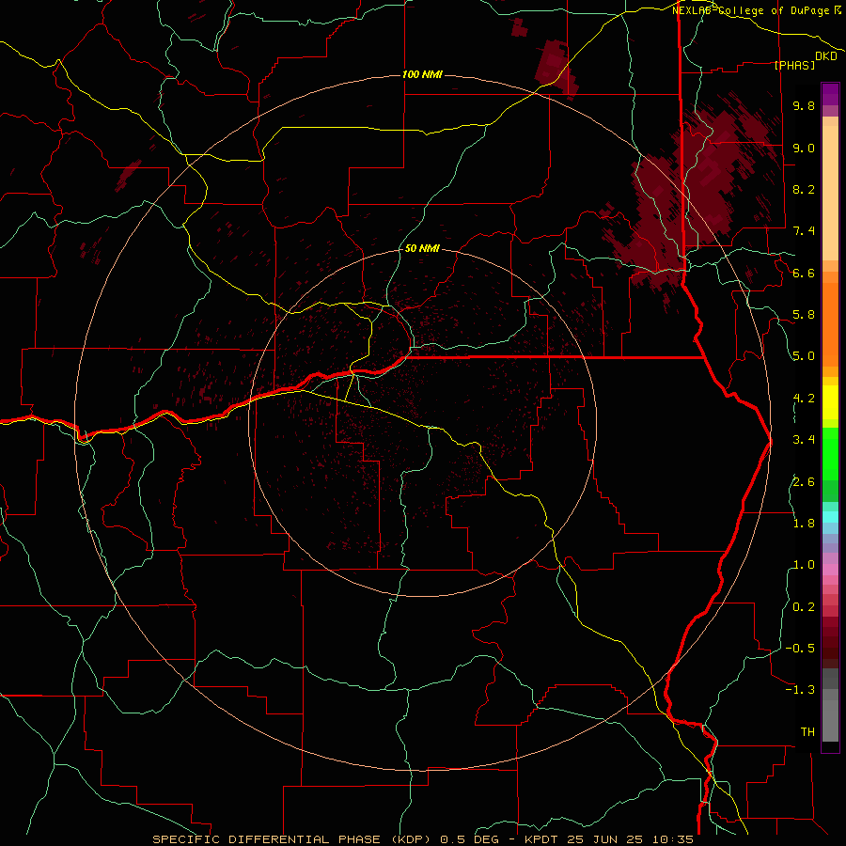Click the echo crossing the 100 NMI ring at top

pos(556,69)
